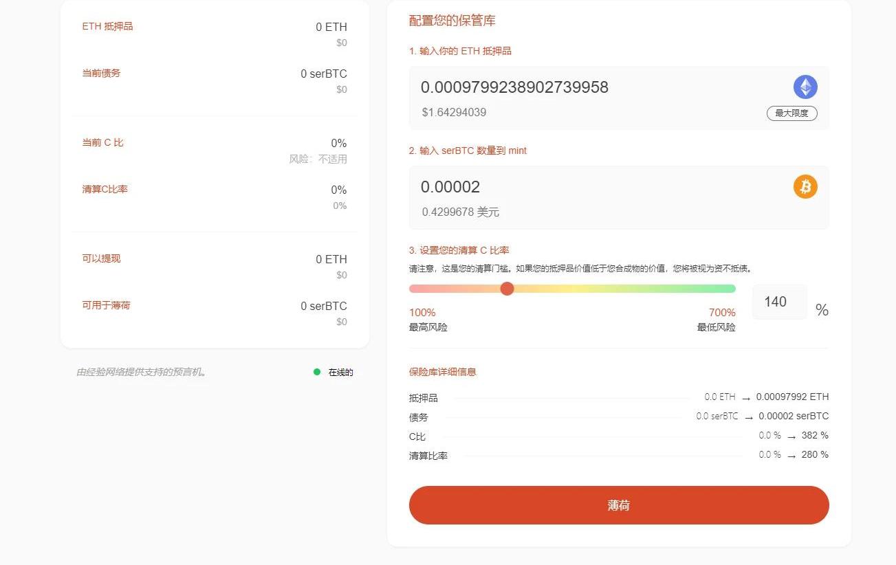Click the arrow in the 清算比率 details row
896x565 pixels.
point(791,456)
